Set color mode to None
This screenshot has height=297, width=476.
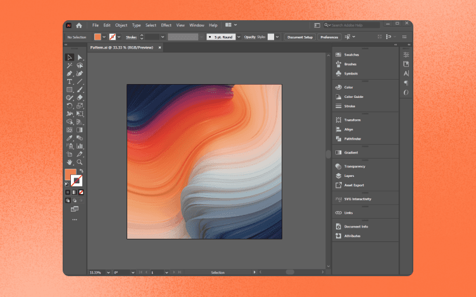[81, 191]
